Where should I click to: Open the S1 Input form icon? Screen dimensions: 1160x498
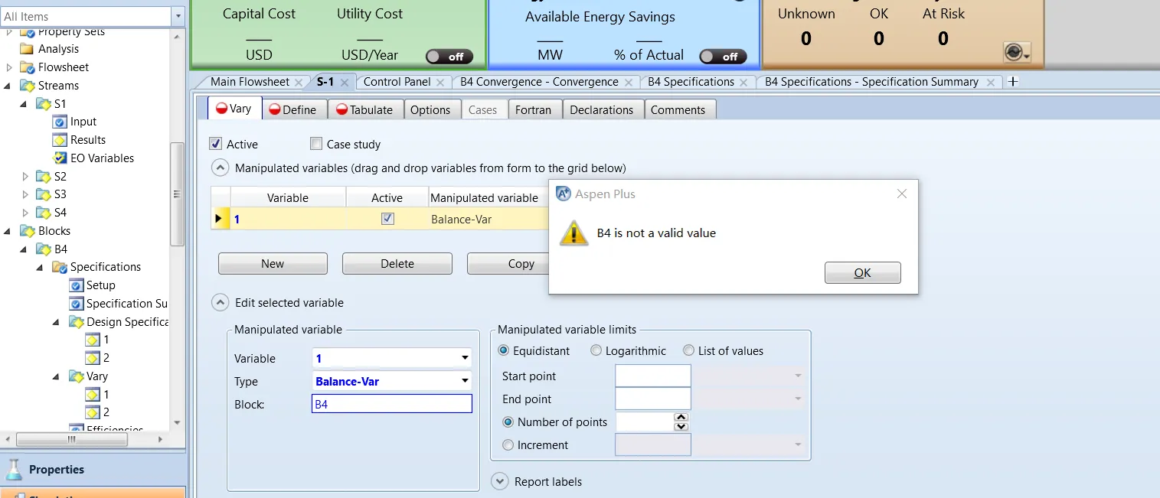(x=60, y=122)
